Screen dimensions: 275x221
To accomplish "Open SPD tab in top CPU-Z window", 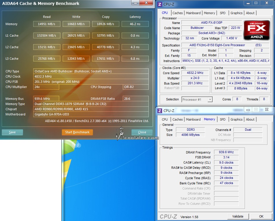I will [222, 13].
